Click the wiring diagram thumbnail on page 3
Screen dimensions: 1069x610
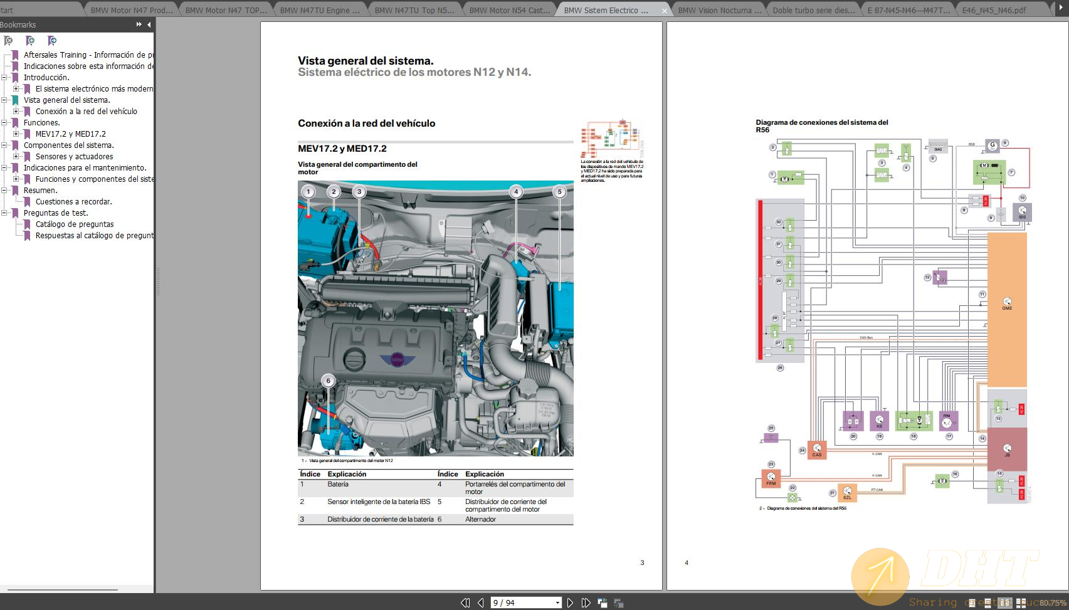pyautogui.click(x=612, y=138)
